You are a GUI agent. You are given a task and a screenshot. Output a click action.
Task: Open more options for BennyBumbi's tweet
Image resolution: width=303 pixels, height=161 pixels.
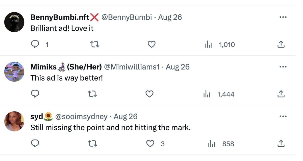[x=283, y=17]
